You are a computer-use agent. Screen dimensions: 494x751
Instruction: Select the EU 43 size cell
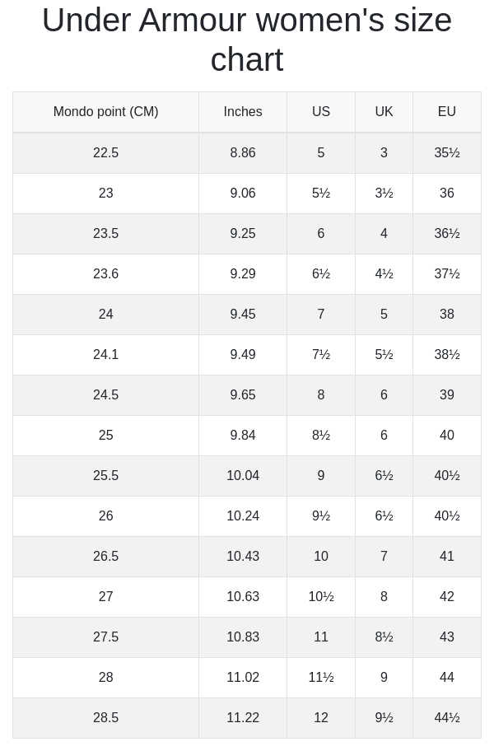(x=447, y=637)
